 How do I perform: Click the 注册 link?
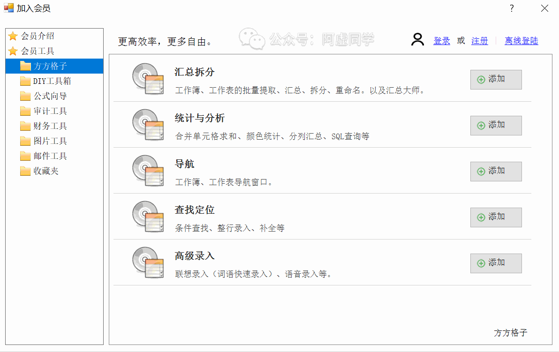pyautogui.click(x=479, y=41)
